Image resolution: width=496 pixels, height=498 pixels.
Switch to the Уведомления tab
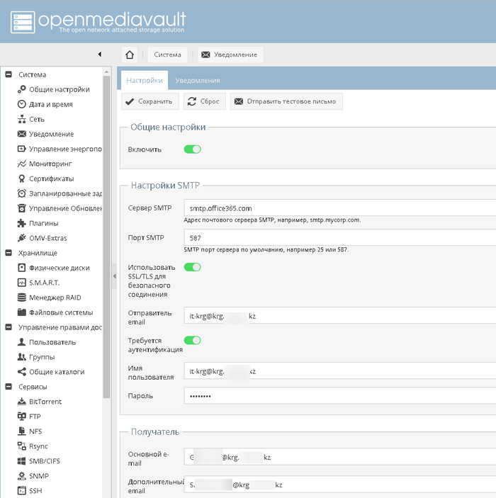198,80
